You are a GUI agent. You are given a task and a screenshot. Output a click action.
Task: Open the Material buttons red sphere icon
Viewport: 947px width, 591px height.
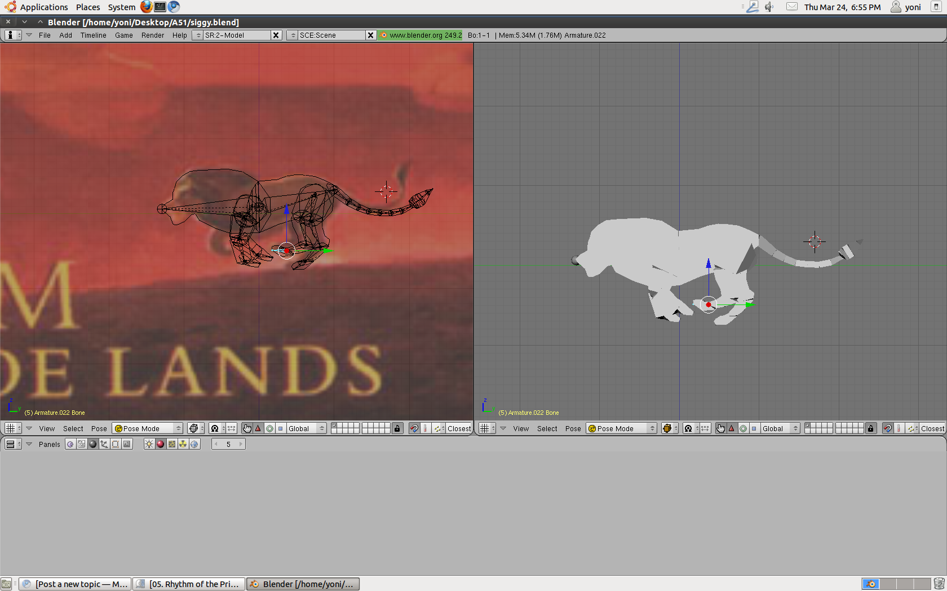click(x=160, y=444)
